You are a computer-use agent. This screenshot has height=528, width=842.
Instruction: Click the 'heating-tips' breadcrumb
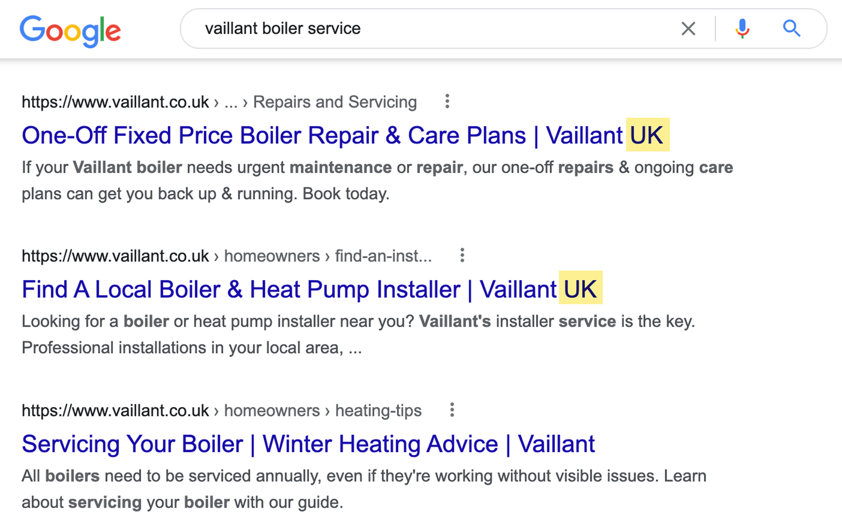(378, 411)
